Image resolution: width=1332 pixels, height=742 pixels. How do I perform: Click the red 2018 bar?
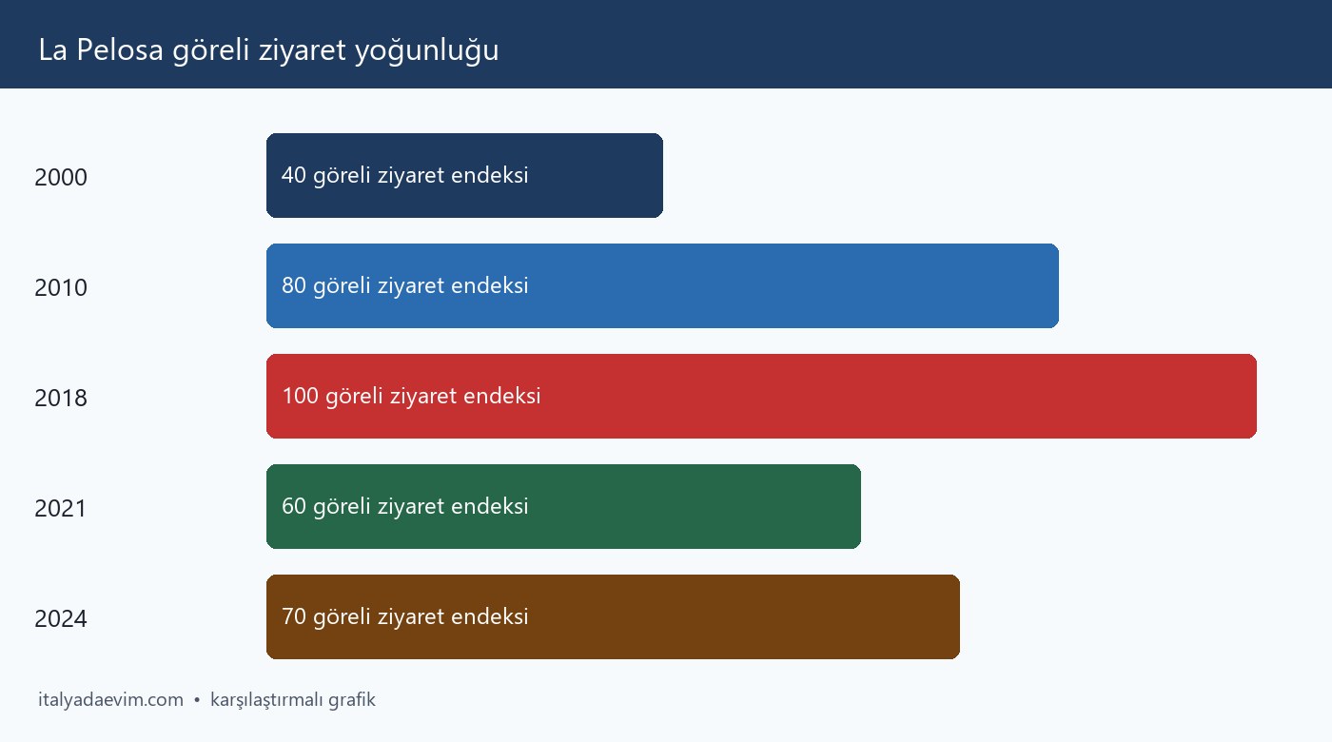click(761, 397)
